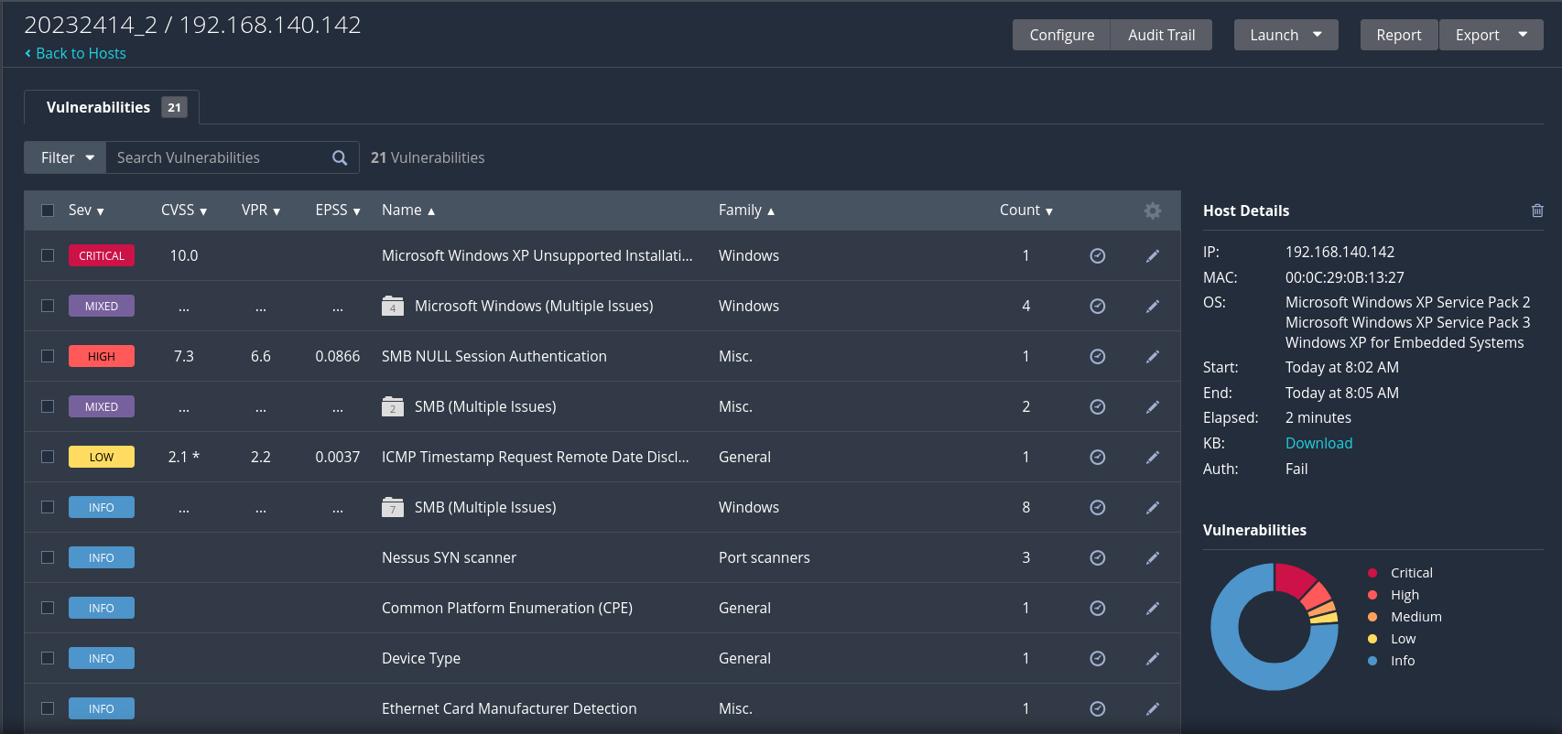Click the pencil icon for Device Type
Image resolution: width=1562 pixels, height=734 pixels.
(x=1152, y=658)
